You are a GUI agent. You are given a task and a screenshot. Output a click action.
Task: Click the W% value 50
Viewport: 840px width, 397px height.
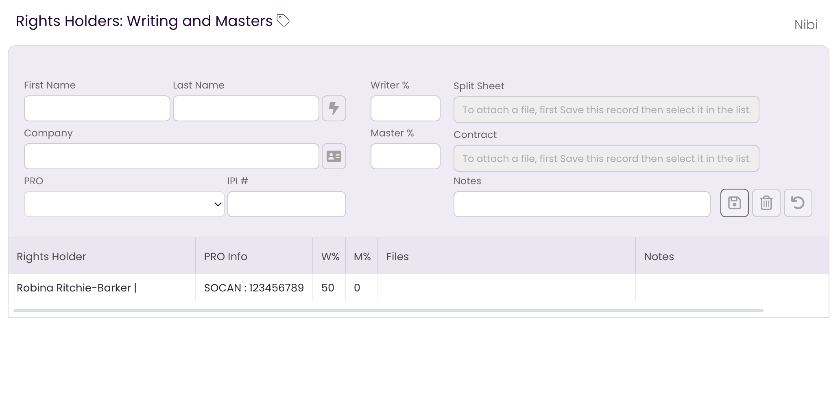328,288
